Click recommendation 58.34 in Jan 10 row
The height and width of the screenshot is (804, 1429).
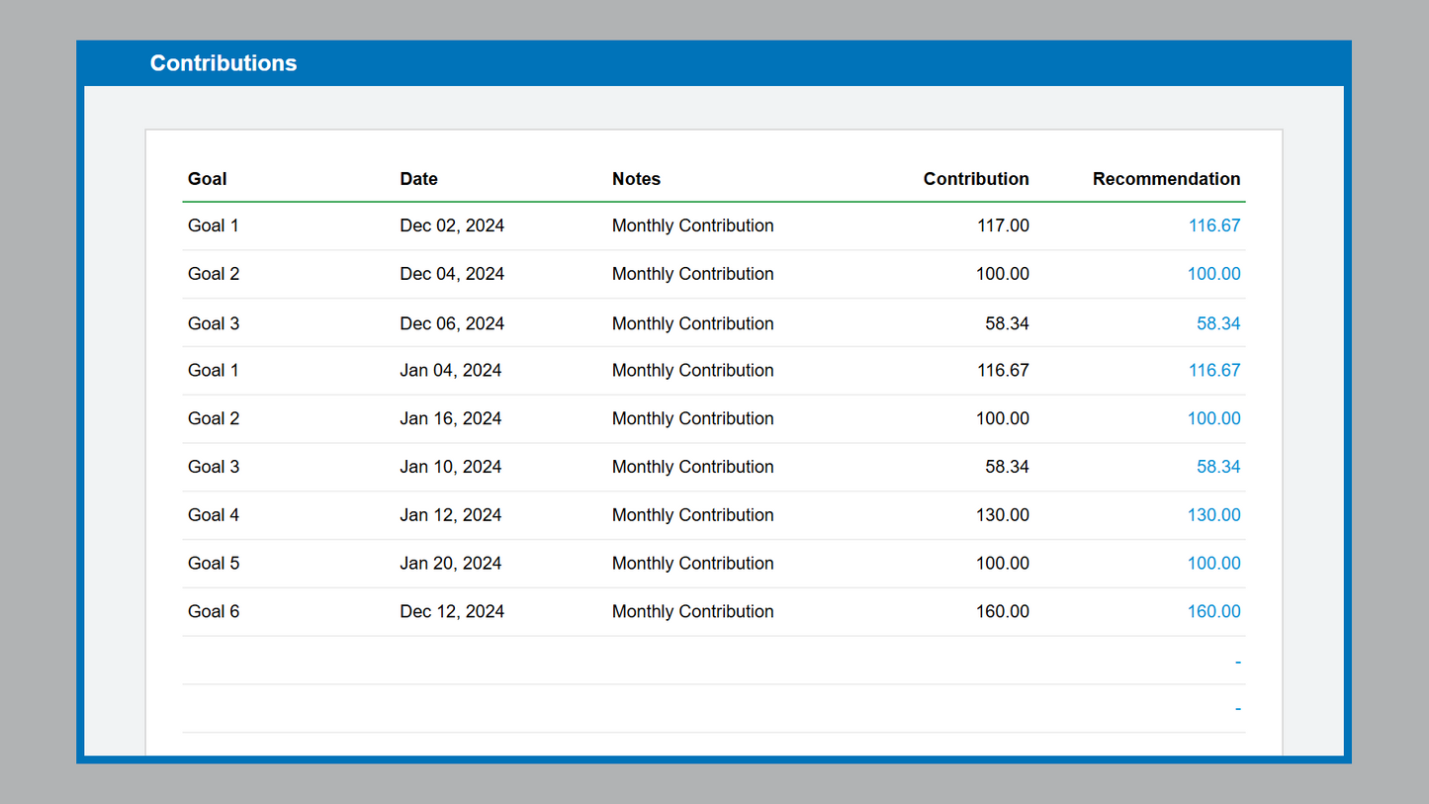coord(1218,467)
